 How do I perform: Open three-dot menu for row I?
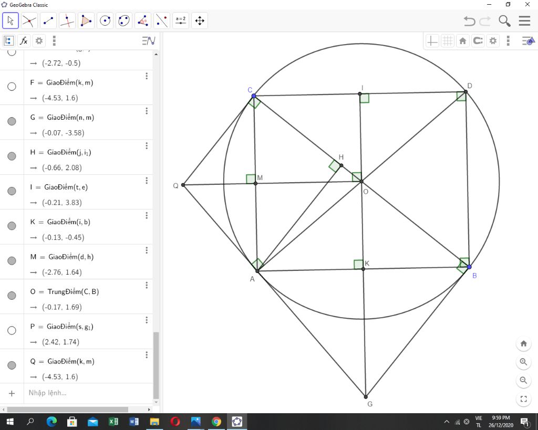point(147,181)
